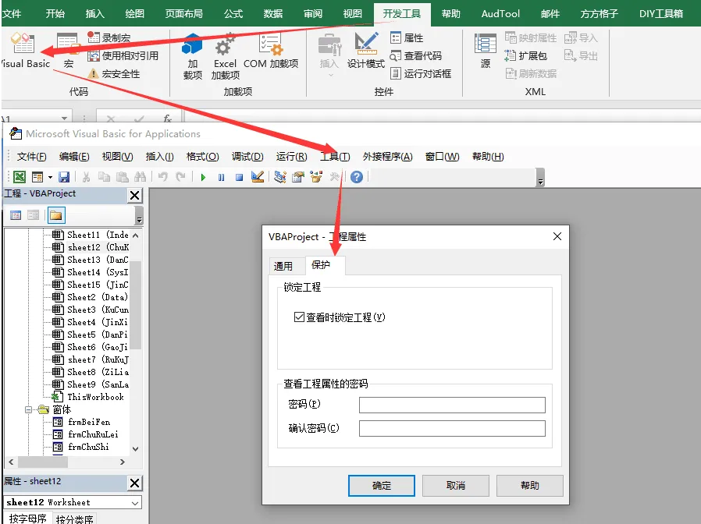This screenshot has width=701, height=524.
Task: Switch to the 通用 tab
Action: coord(283,266)
